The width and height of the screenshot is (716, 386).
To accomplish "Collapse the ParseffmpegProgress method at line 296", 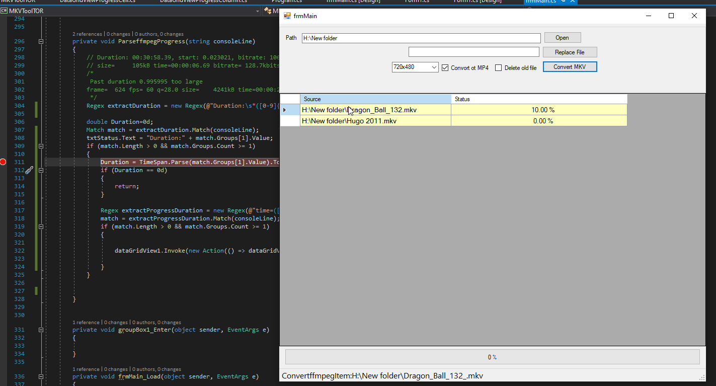I will [41, 41].
